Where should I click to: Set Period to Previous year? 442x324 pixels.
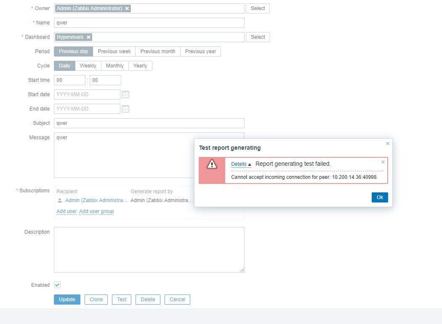[x=200, y=51]
